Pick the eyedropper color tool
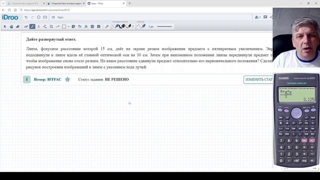Image resolution: width=320 pixels, height=180 pixels. click(x=106, y=26)
